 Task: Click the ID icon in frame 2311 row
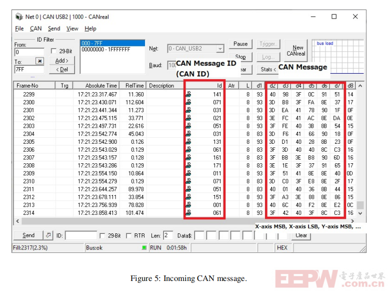188,189
